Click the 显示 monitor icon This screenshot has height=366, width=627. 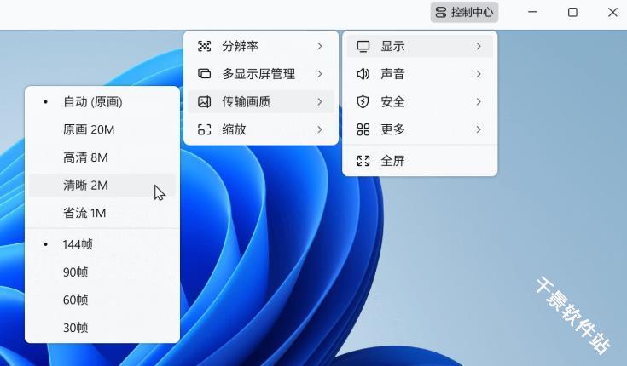point(363,46)
